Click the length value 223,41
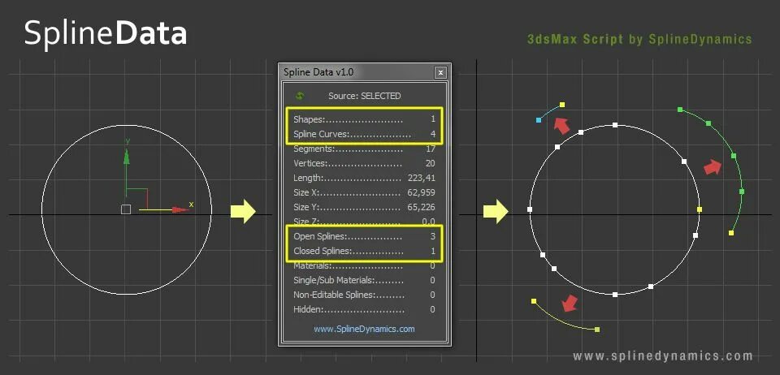Screen dimensions: 780x375 point(422,178)
